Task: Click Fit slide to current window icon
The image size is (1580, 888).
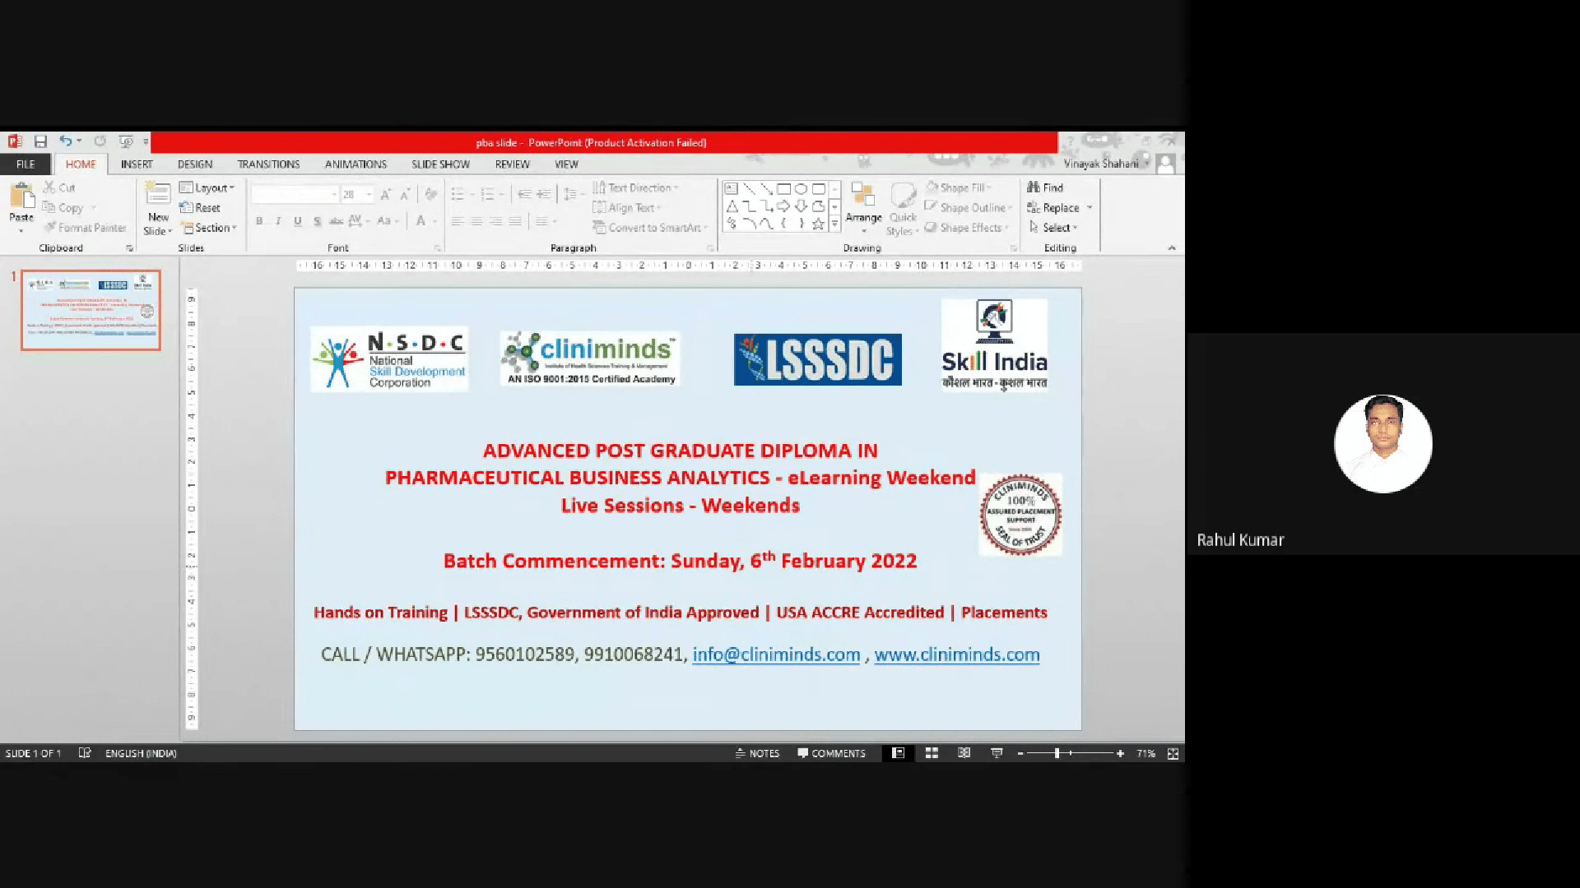Action: coord(1173,753)
